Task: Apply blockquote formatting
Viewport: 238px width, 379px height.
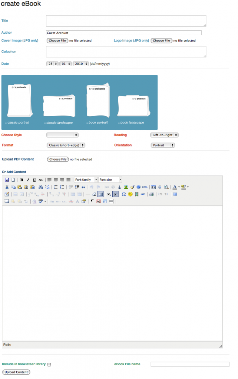Action: coord(83,187)
